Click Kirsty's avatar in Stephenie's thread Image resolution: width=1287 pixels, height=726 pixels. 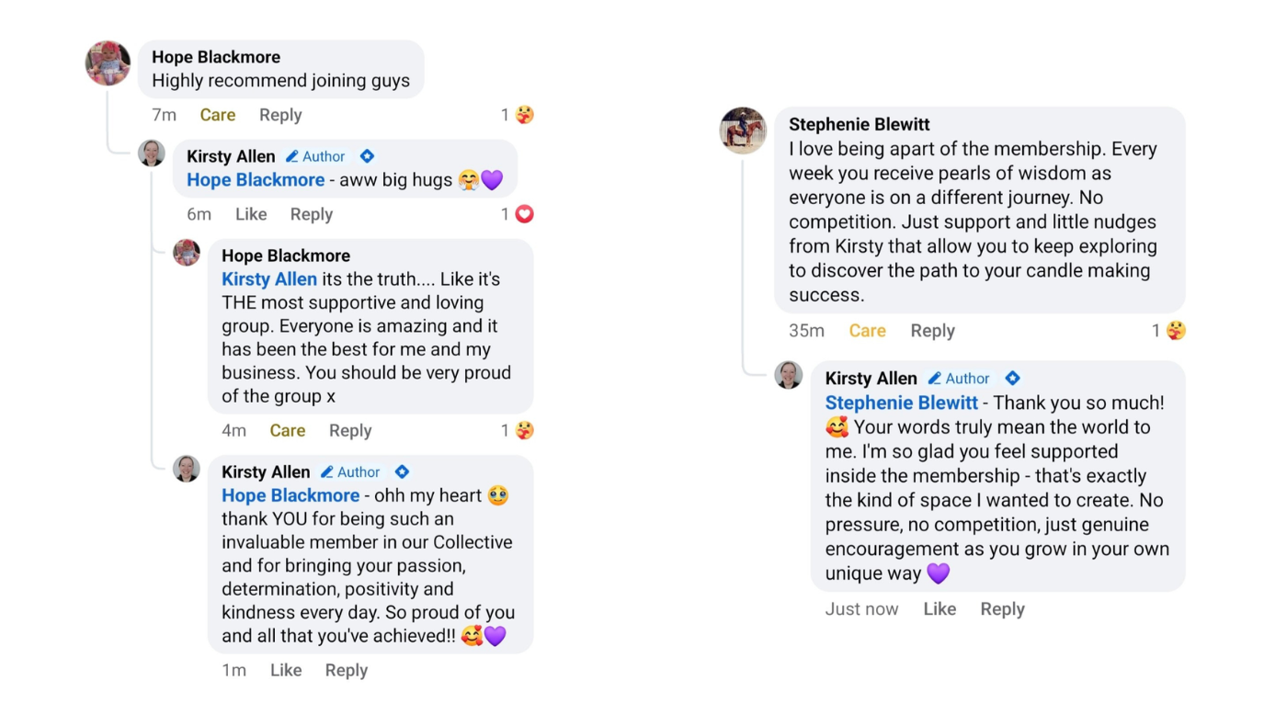[x=789, y=375]
